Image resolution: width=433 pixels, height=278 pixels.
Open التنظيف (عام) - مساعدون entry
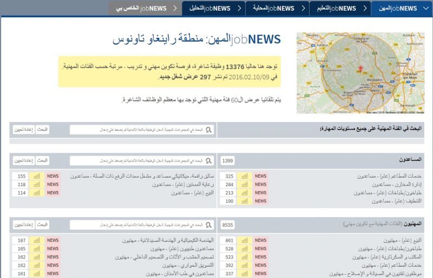tap(397, 201)
